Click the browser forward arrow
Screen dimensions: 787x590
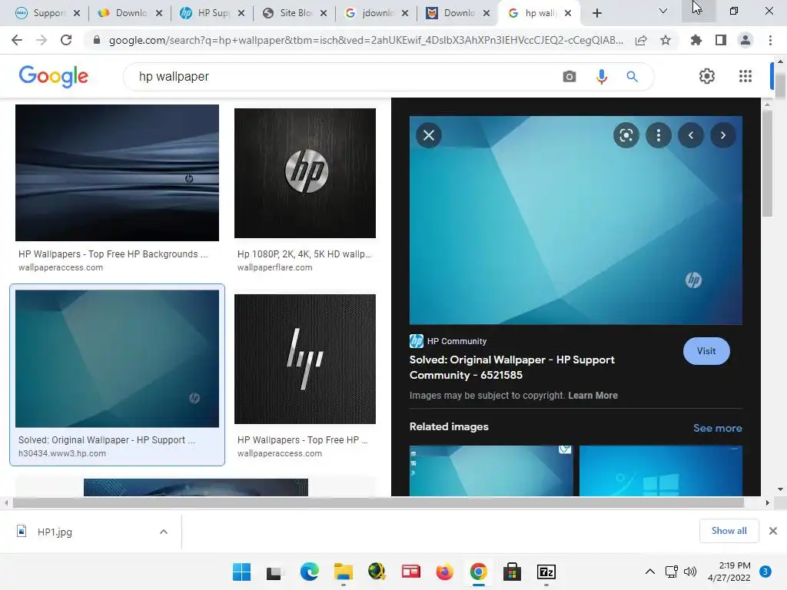click(x=42, y=40)
